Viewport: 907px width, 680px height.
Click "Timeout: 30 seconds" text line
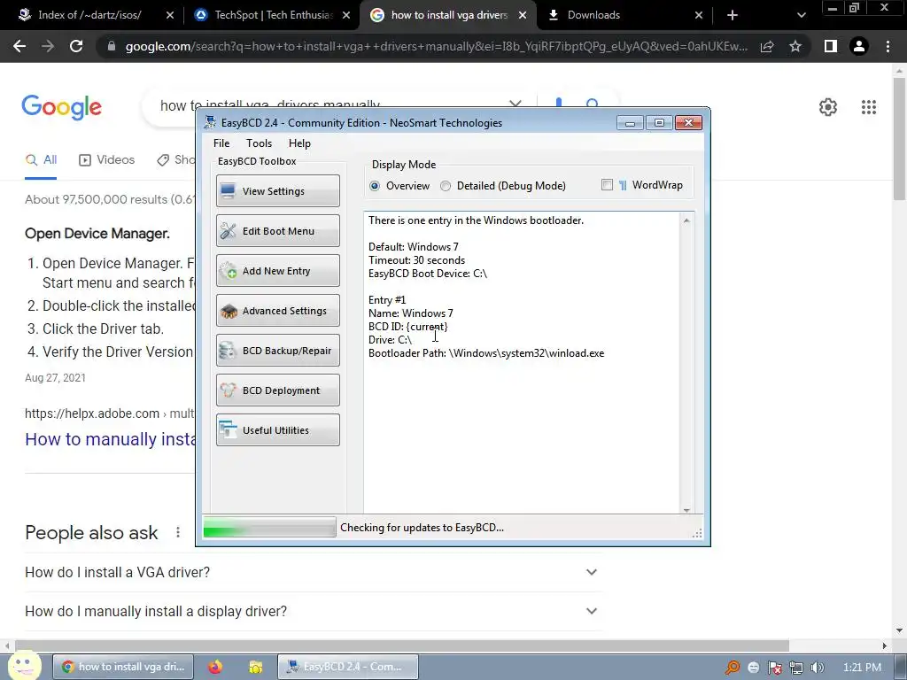click(416, 260)
